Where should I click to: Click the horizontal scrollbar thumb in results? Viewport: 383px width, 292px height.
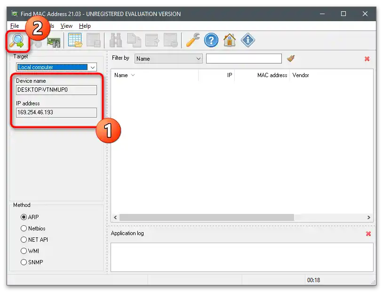click(x=207, y=218)
